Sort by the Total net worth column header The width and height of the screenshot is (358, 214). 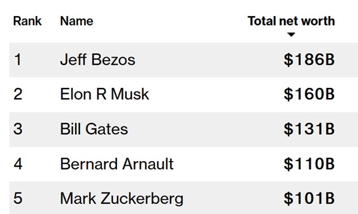(x=291, y=21)
